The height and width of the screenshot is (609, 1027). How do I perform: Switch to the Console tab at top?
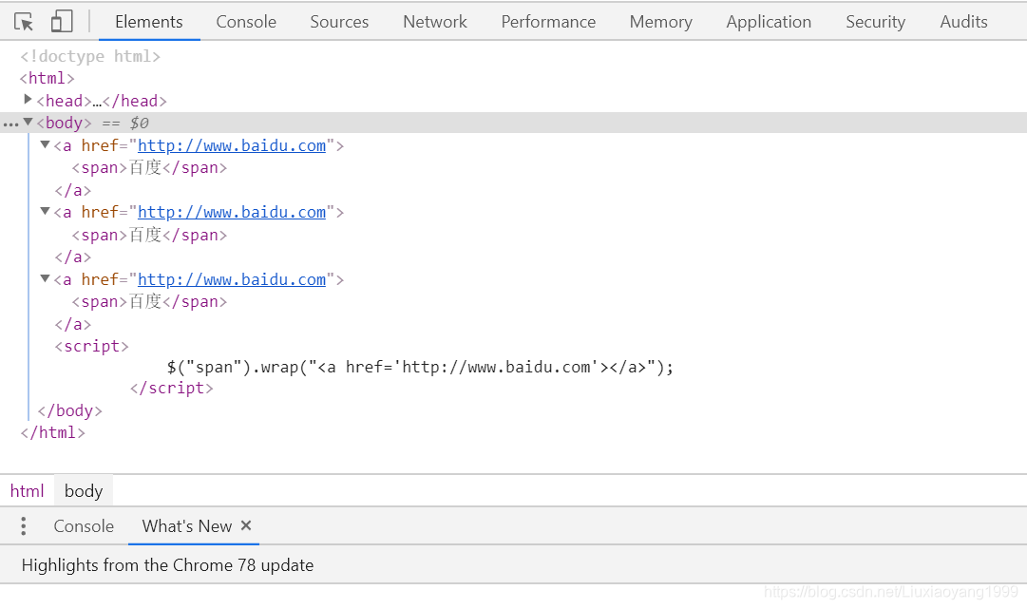(246, 22)
